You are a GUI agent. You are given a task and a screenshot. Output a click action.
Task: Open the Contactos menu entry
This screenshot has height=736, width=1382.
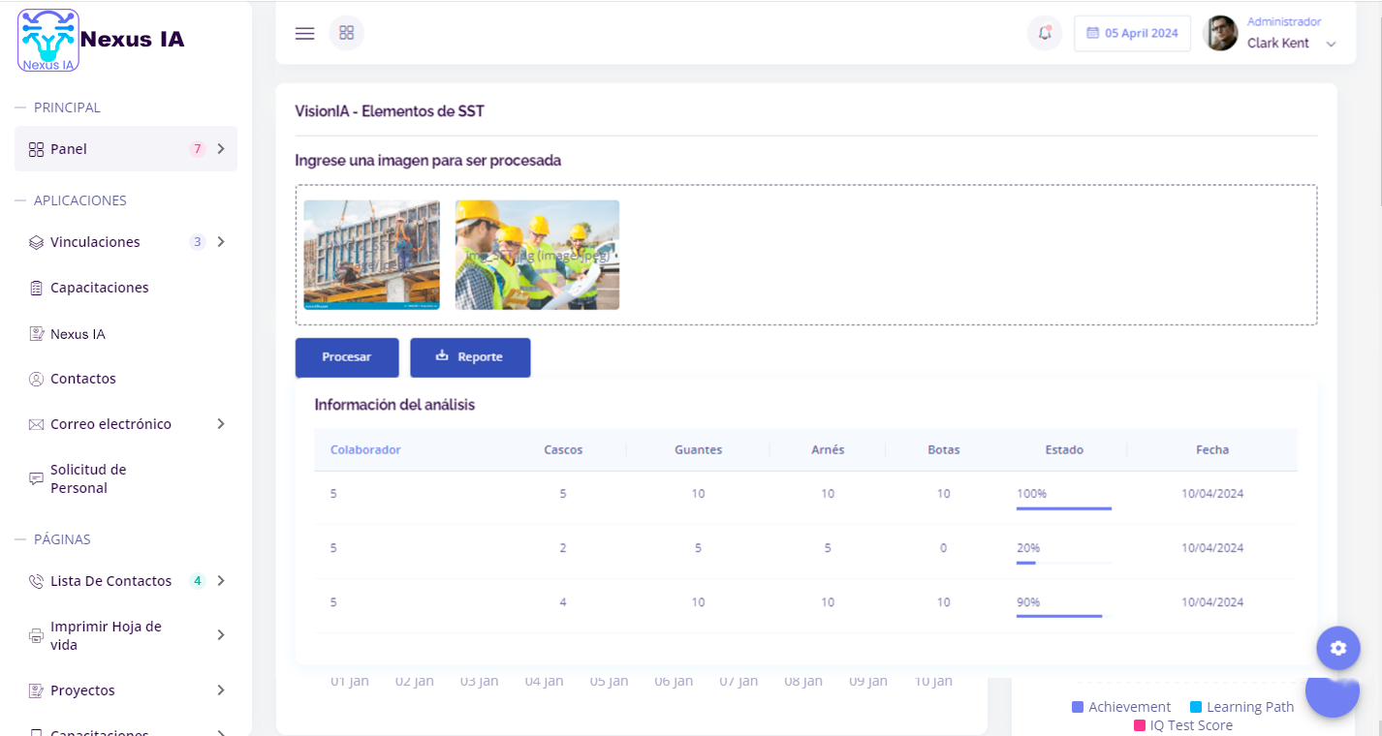[126, 379]
